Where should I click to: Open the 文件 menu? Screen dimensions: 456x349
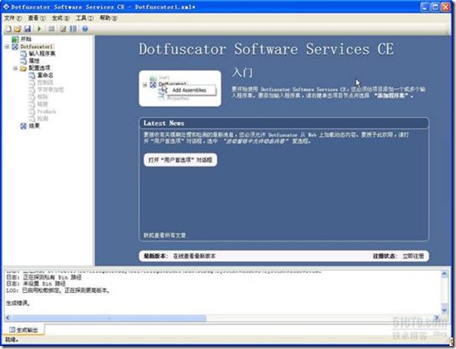click(x=13, y=18)
